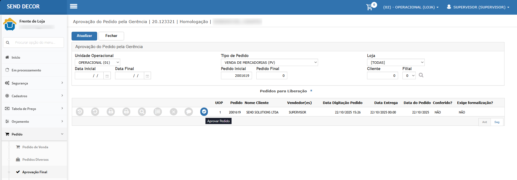Click the magnifier icon in order row

coord(142,112)
